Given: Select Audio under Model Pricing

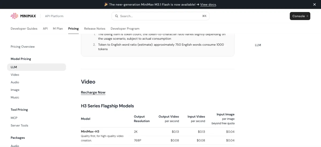Looking at the screenshot, I should click(x=15, y=82).
